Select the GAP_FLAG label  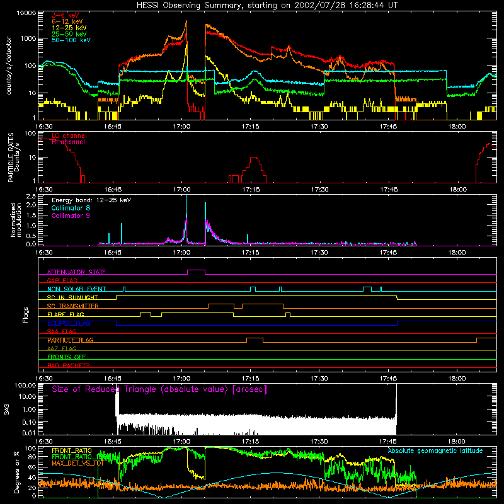[62, 280]
